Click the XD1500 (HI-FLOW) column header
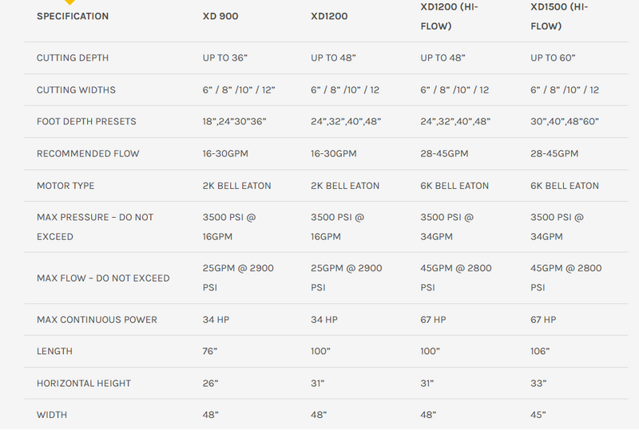The image size is (639, 430). point(559,16)
